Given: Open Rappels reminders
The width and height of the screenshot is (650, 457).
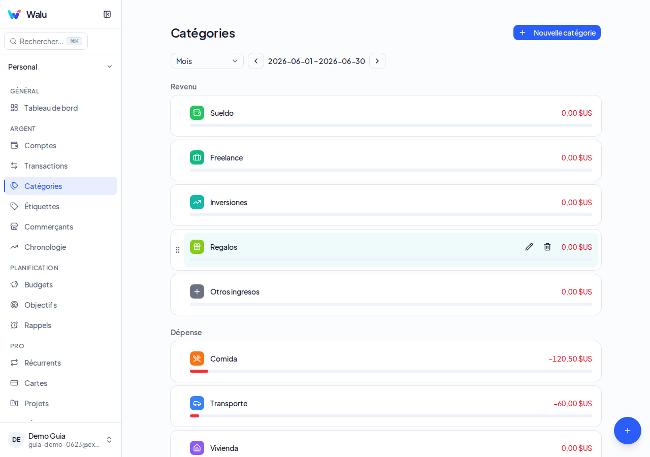Looking at the screenshot, I should (60, 325).
